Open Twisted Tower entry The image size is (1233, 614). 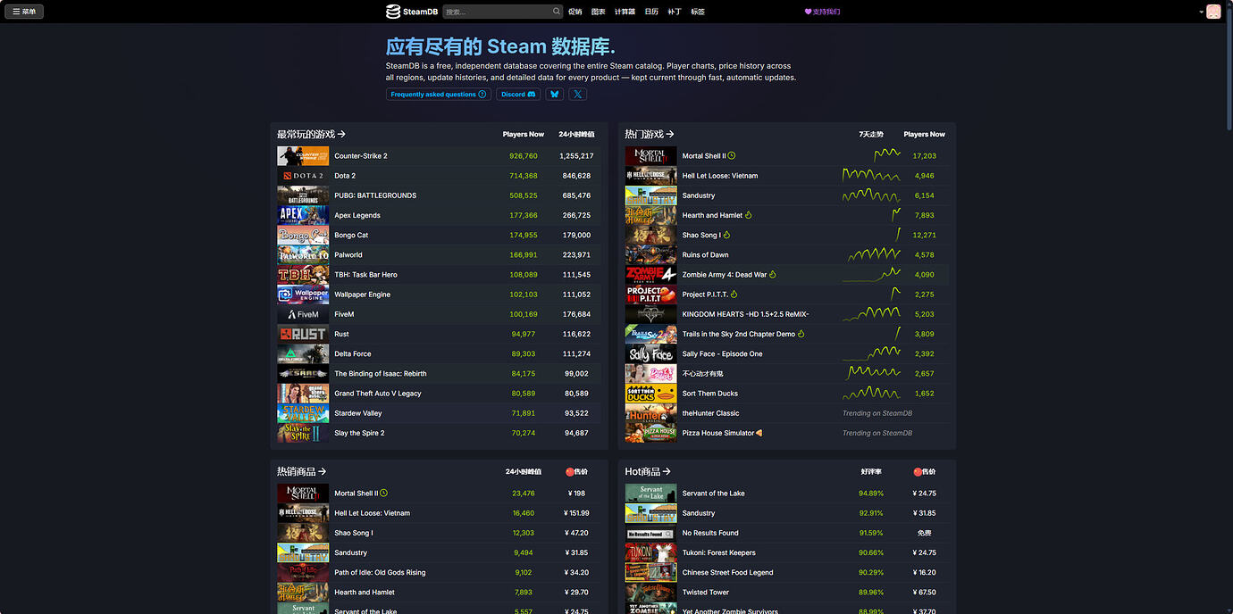pos(786,592)
